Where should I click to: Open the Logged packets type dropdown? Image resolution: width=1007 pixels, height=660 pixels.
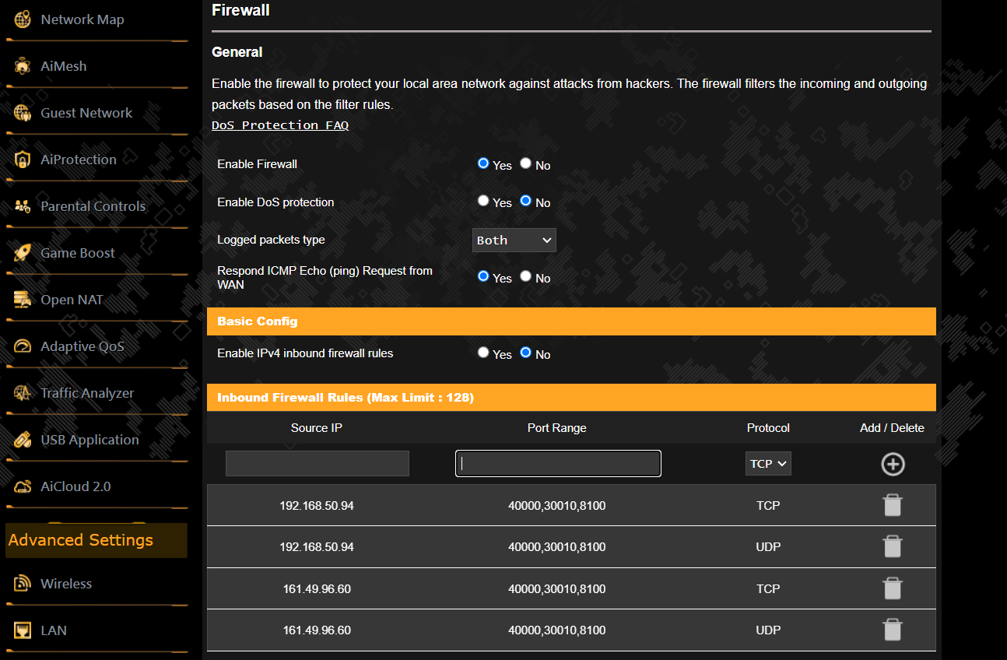coord(514,240)
